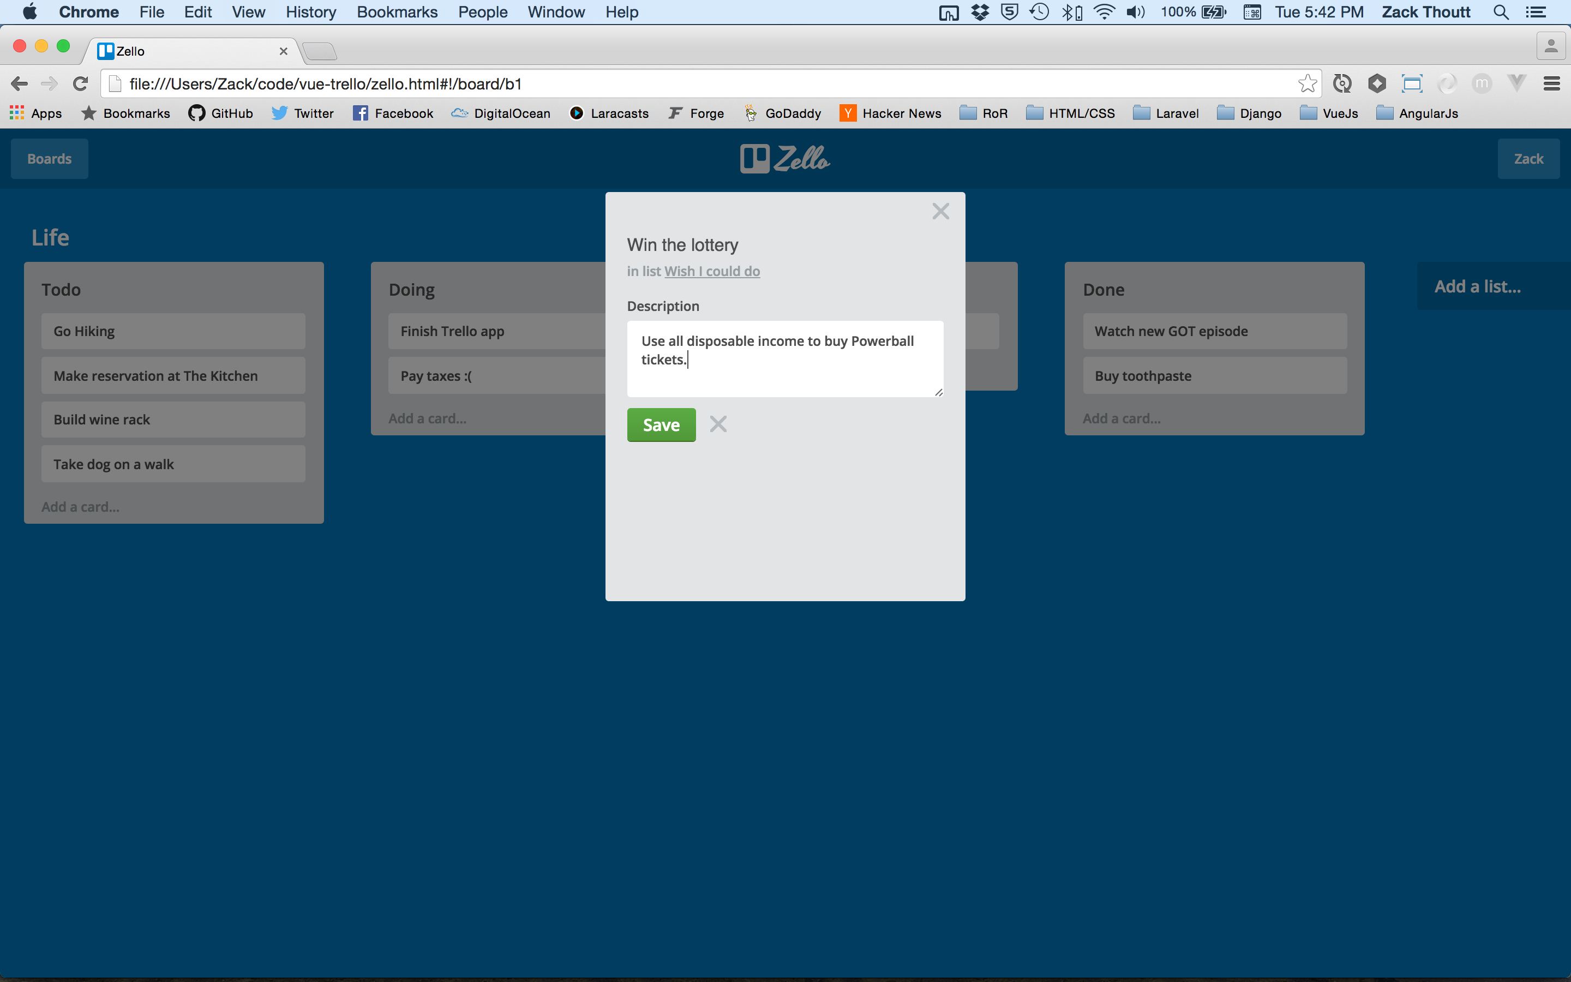1571x982 pixels.
Task: Cancel description edit with X icon
Action: pos(718,424)
